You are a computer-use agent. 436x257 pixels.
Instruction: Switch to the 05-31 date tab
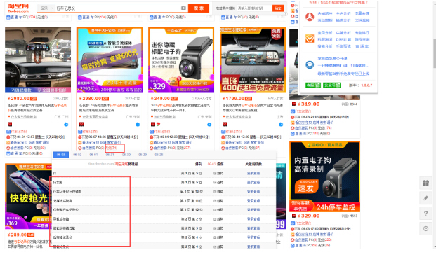coord(110,155)
